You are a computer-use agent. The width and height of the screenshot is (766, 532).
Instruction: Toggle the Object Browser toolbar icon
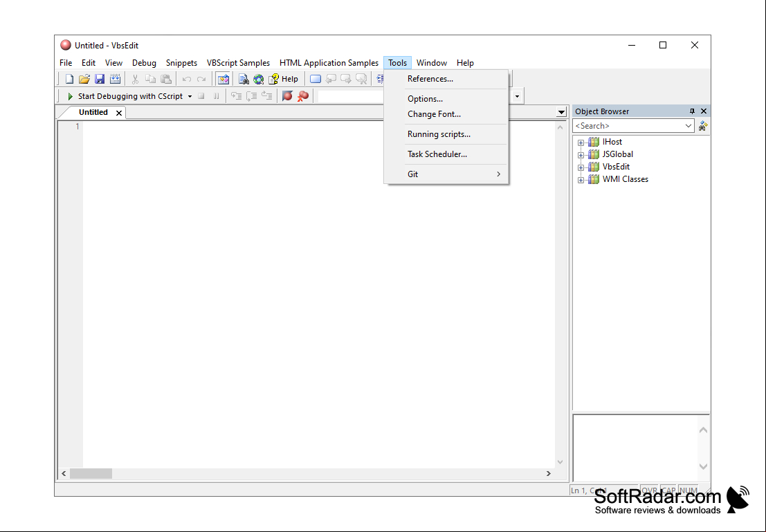(x=224, y=79)
